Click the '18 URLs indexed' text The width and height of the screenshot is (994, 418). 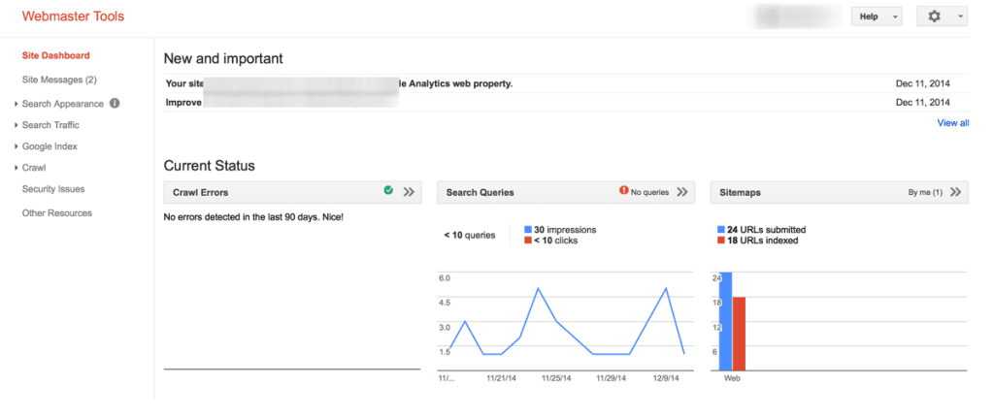[x=763, y=241]
